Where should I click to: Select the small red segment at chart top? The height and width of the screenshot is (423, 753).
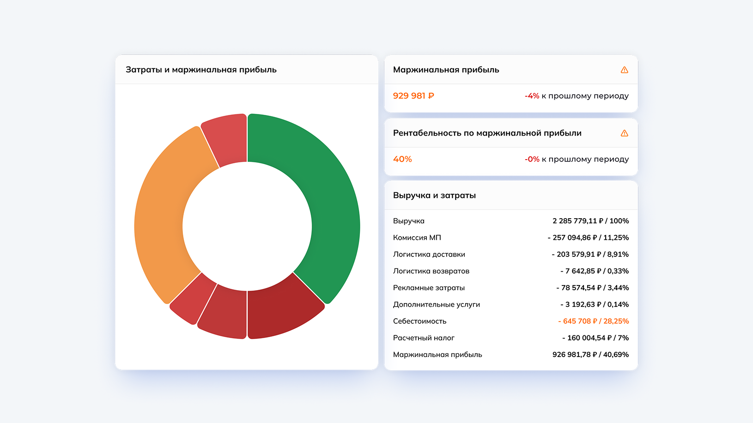click(x=225, y=138)
